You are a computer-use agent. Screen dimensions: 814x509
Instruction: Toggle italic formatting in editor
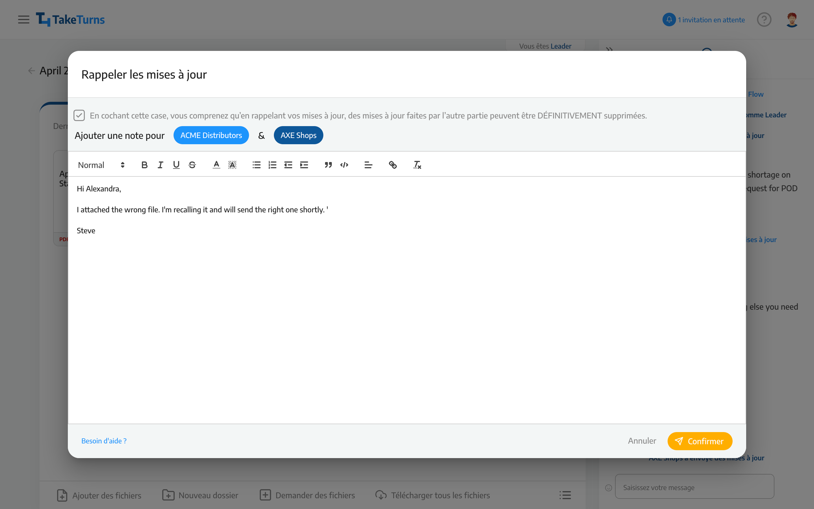(160, 165)
